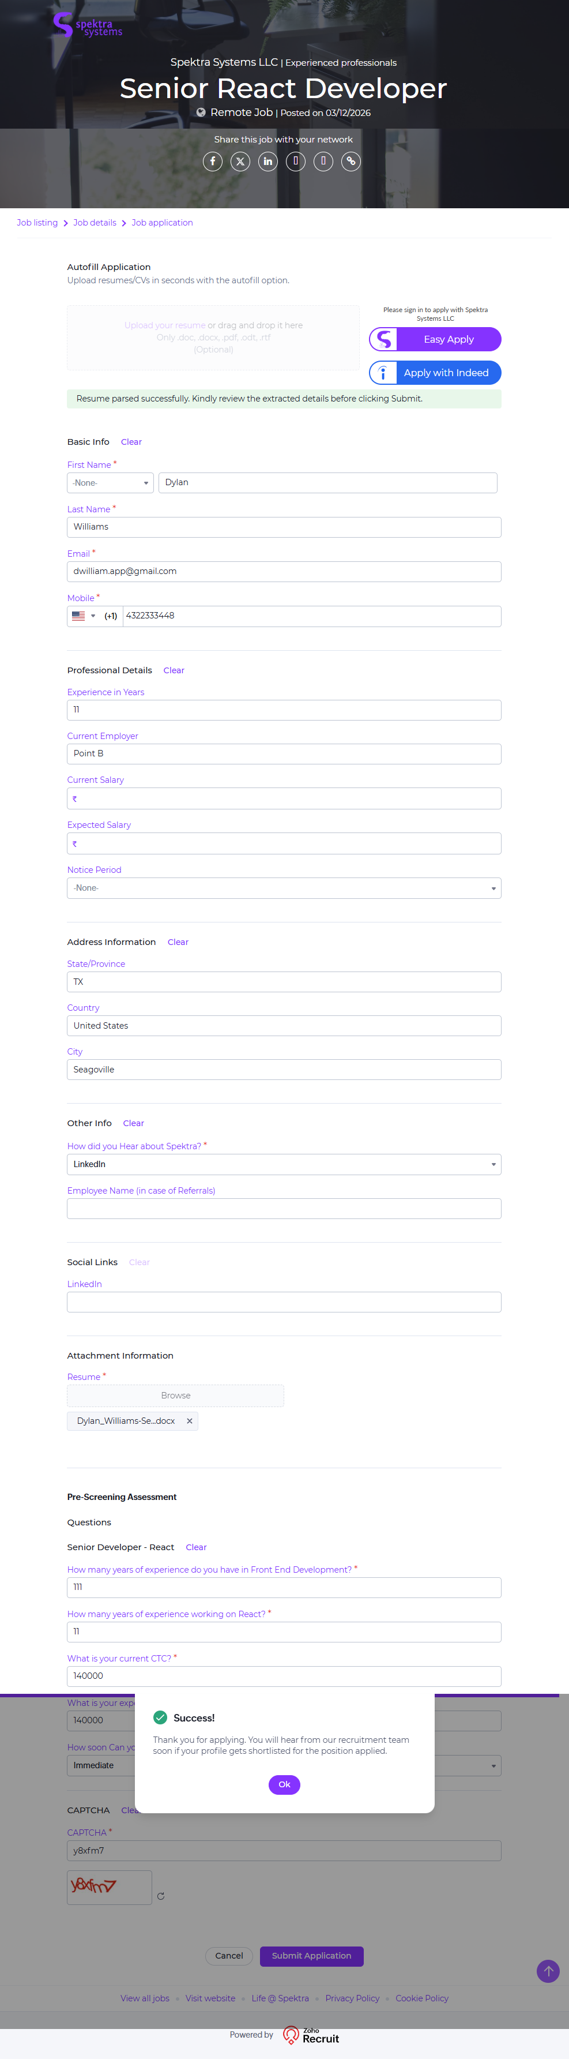
Task: Copy the job link using the chain icon
Action: (351, 162)
